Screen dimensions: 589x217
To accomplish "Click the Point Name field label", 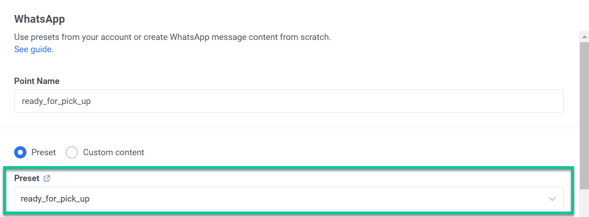I will pyautogui.click(x=37, y=81).
